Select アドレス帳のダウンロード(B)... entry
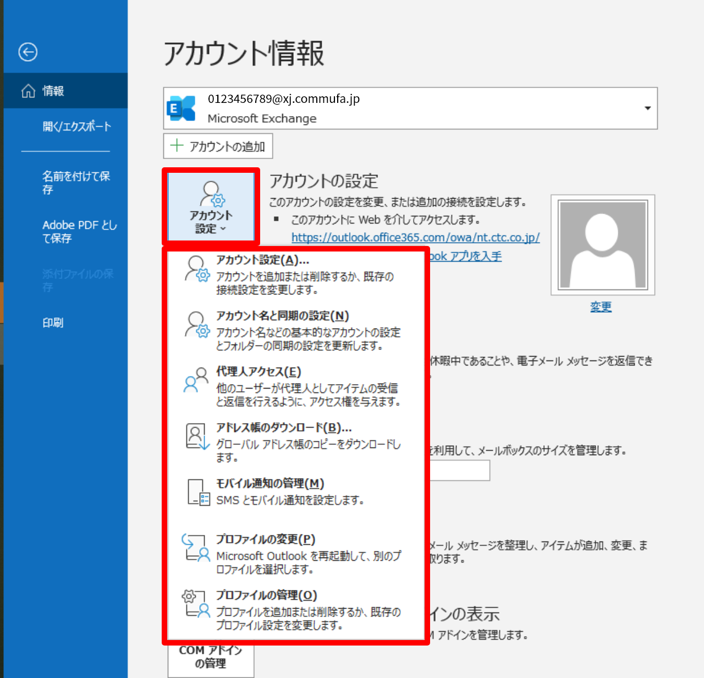 [x=296, y=442]
